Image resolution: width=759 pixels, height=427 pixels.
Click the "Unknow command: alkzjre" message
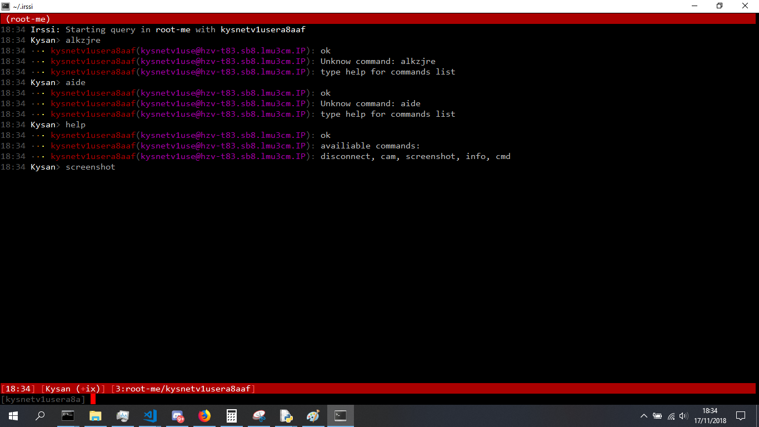point(378,61)
